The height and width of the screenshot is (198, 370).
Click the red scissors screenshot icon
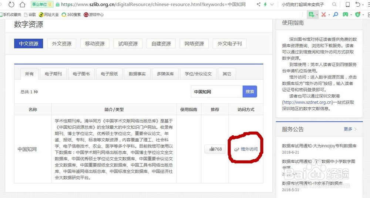point(323,15)
